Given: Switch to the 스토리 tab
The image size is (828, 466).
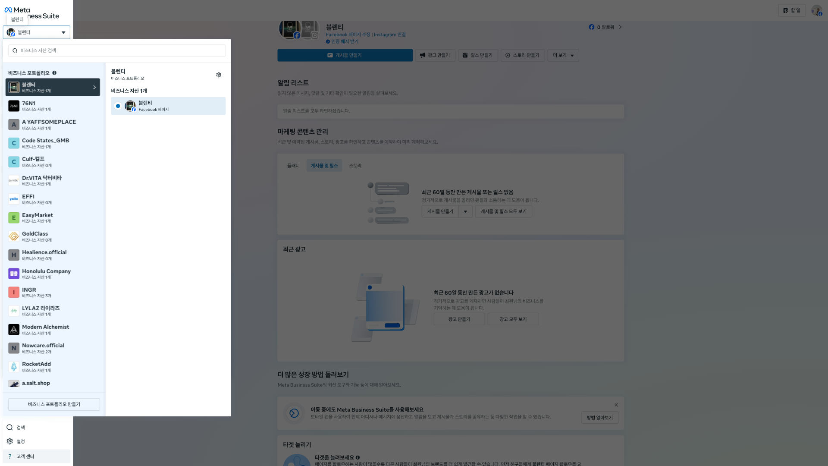Looking at the screenshot, I should coord(355,166).
